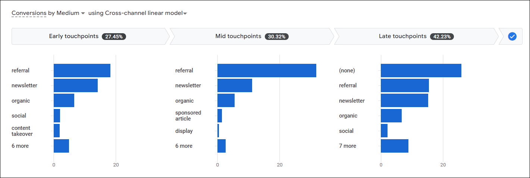The height and width of the screenshot is (178, 530).
Task: Open the Conversions metric dropdown
Action: pos(29,13)
